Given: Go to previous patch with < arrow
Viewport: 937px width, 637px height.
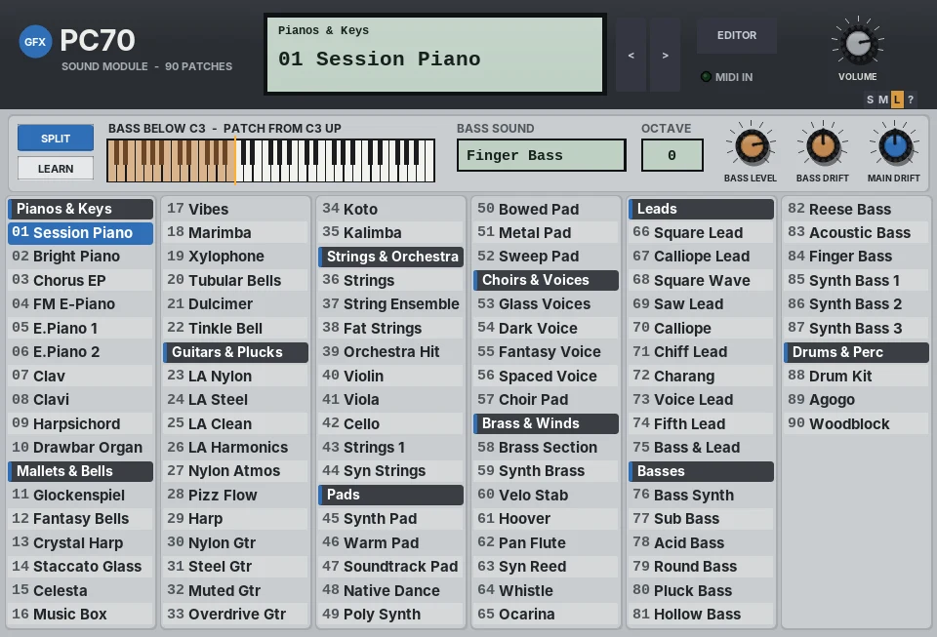Looking at the screenshot, I should click(x=631, y=55).
